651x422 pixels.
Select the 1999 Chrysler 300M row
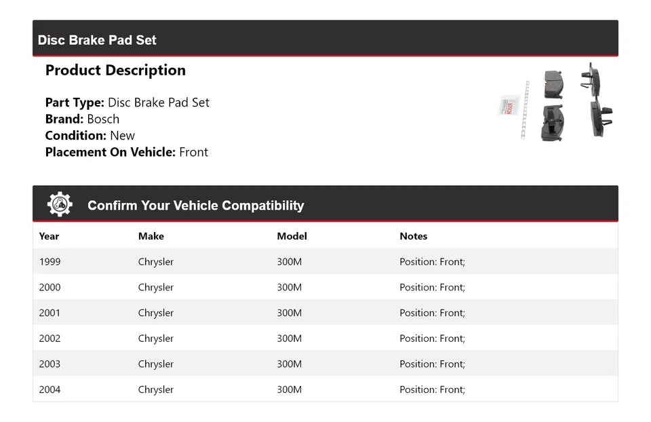325,262
